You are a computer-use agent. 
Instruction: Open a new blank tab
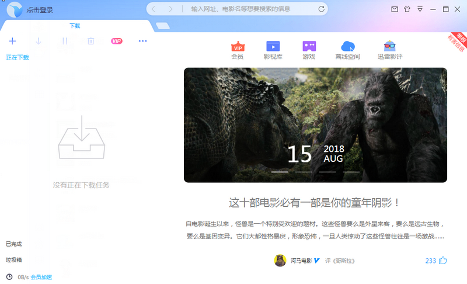(x=163, y=26)
